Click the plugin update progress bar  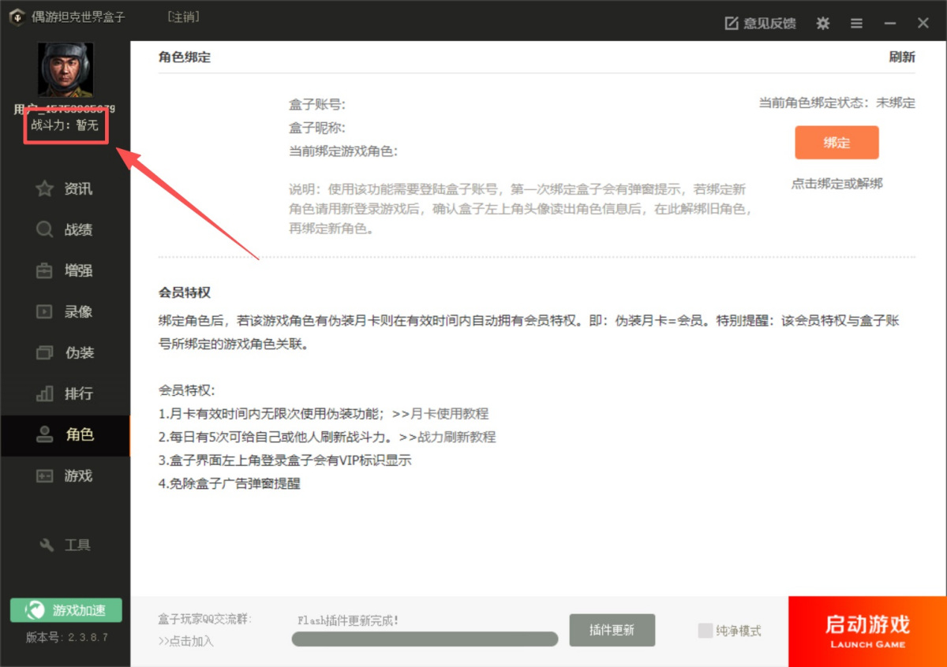coord(425,639)
